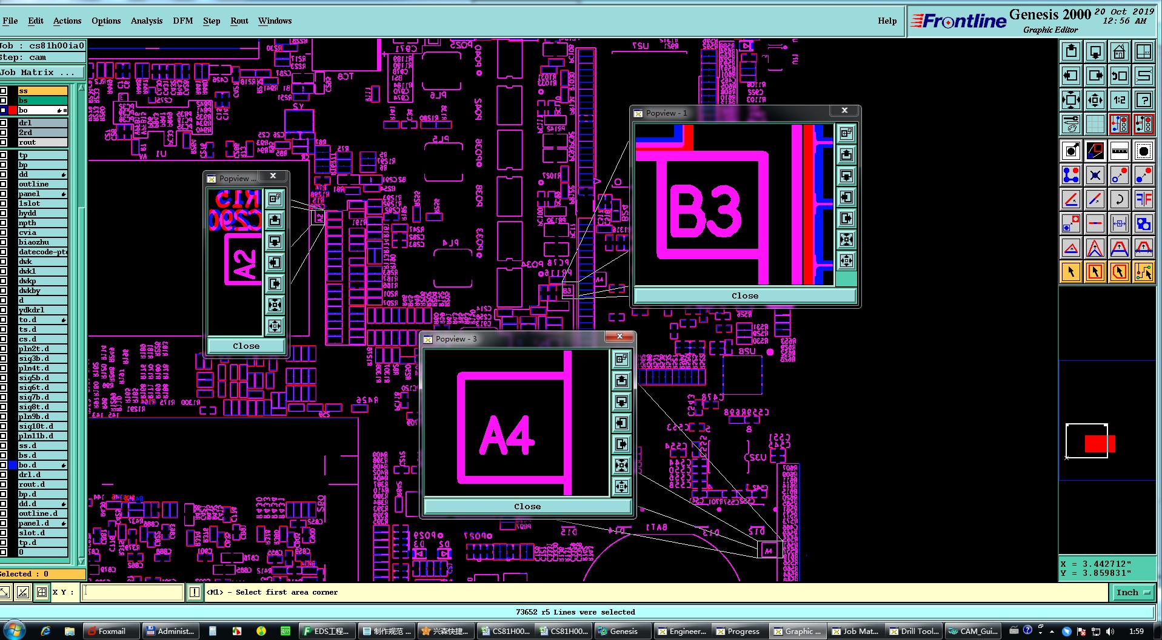This screenshot has height=640, width=1162.
Task: Click the pan right view icon
Action: pyautogui.click(x=1095, y=76)
